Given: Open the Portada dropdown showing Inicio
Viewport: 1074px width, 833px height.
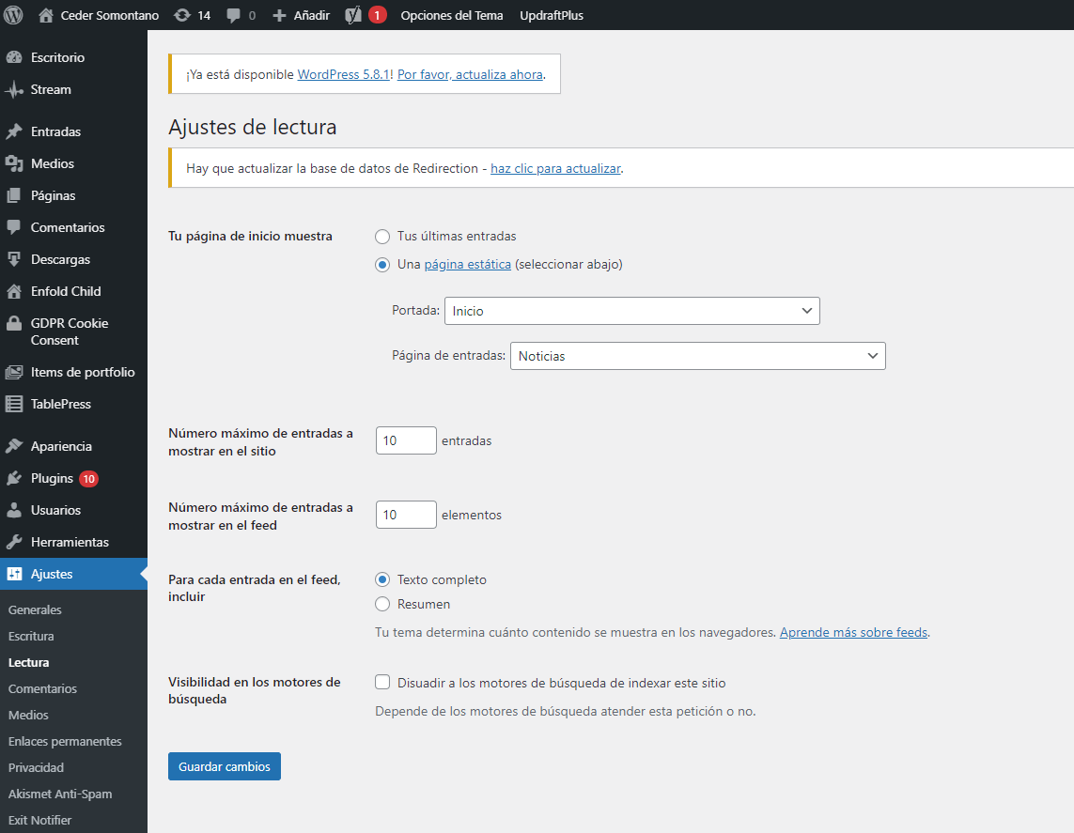Looking at the screenshot, I should click(631, 311).
